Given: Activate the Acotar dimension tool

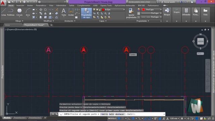Looking at the screenshot, I should (71, 12).
